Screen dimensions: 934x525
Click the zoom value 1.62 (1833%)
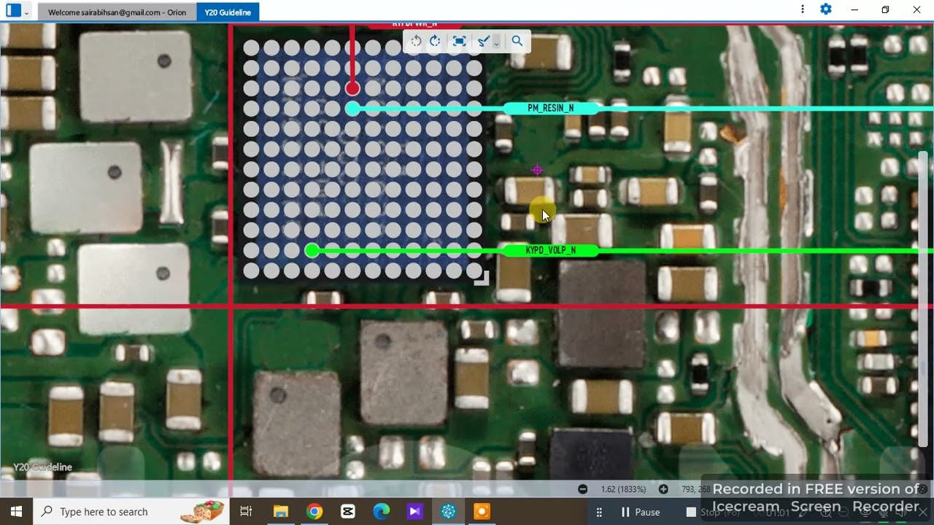pyautogui.click(x=623, y=489)
